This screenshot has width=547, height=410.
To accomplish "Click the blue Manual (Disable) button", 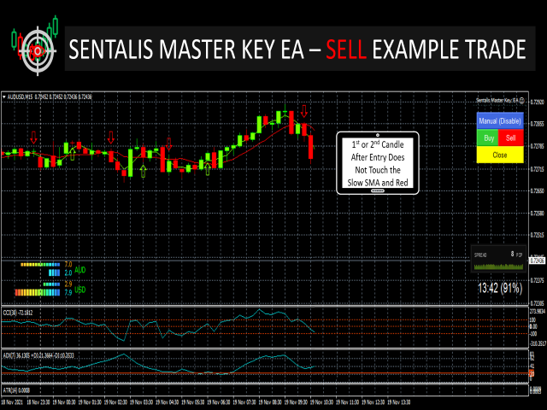I will coord(500,121).
